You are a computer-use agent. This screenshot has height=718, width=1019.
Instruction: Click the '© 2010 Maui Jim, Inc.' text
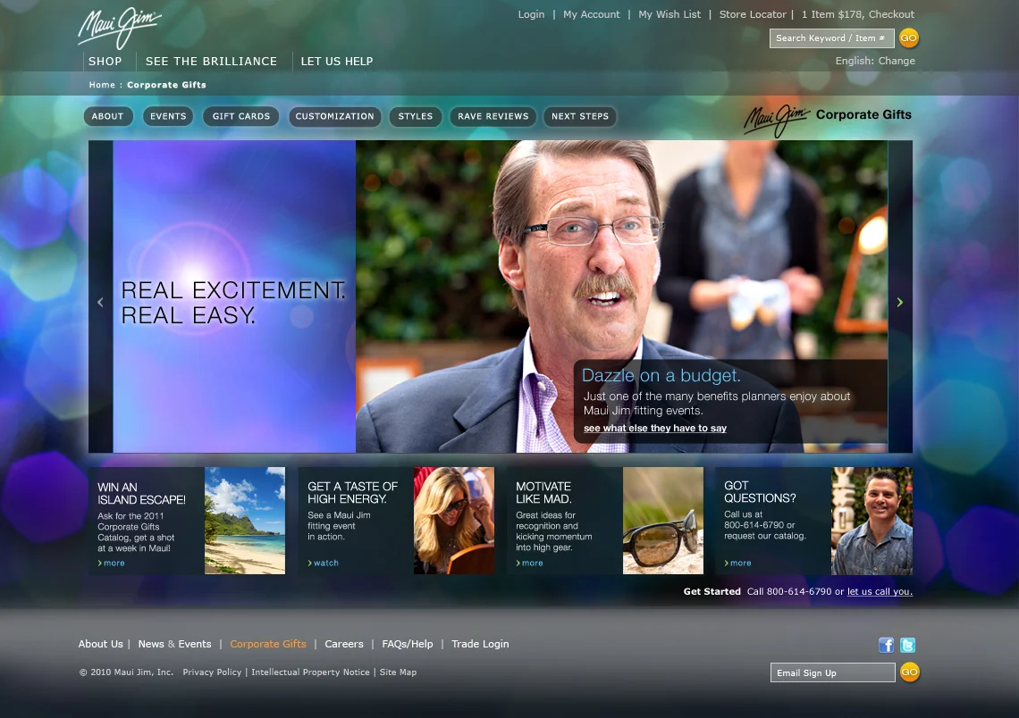click(126, 672)
